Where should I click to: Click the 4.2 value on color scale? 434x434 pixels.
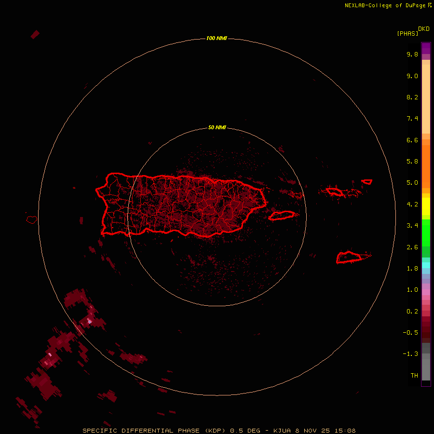[x=412, y=204]
